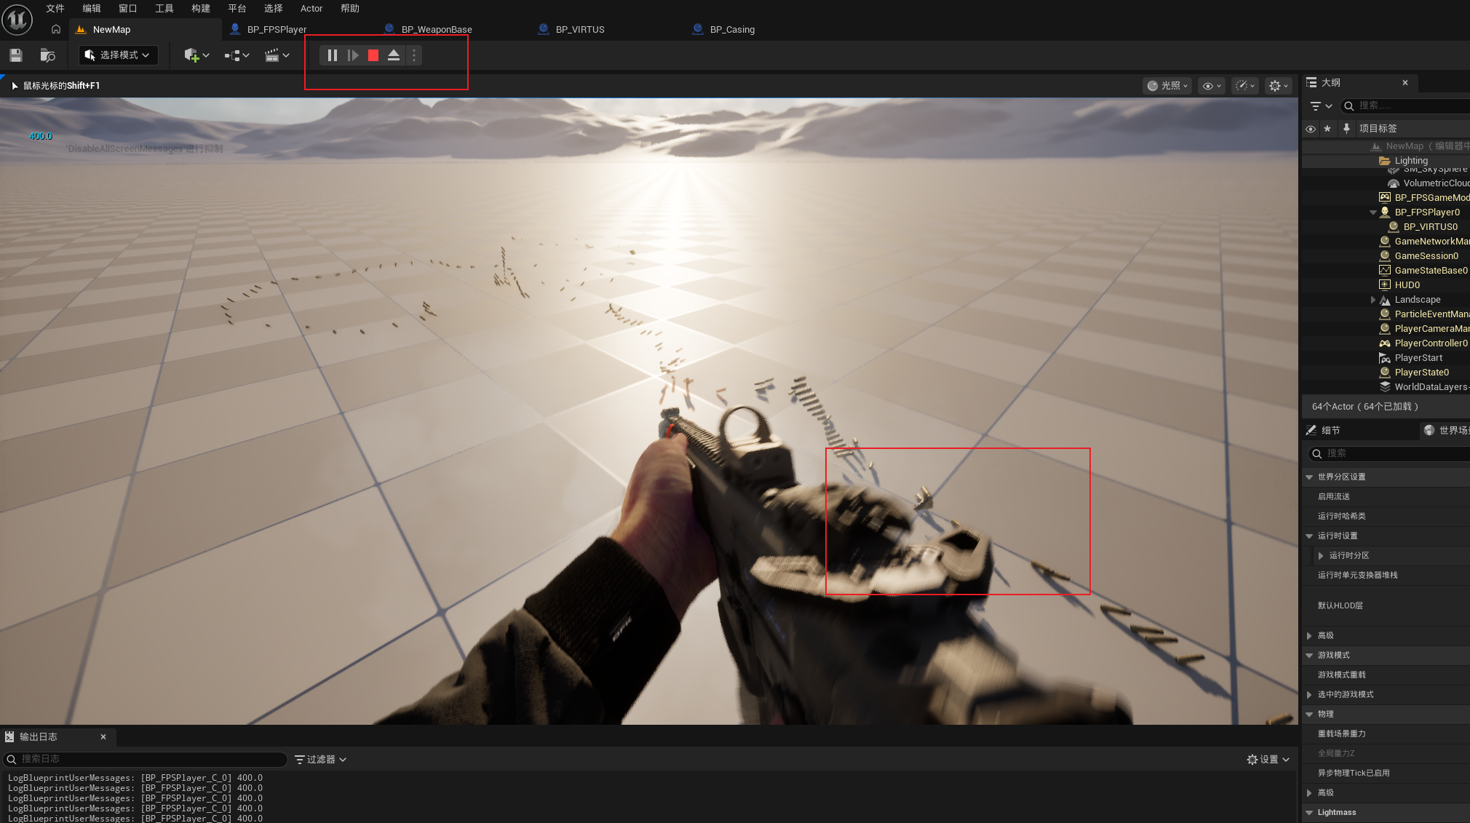Advance a single frame of simulation
The image size is (1470, 823).
353,55
